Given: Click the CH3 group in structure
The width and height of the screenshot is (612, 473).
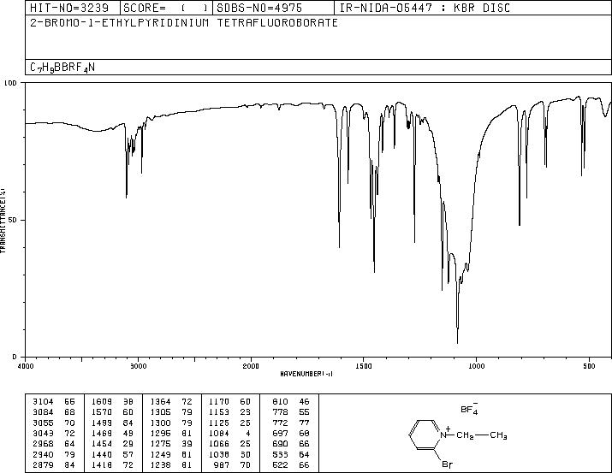Looking at the screenshot, I should pos(499,435).
